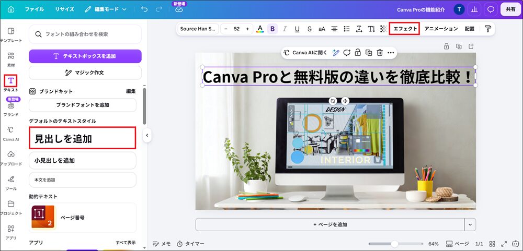This screenshot has width=523, height=251.
Task: Click 編集 next to ブランドキット
Action: pos(131,91)
